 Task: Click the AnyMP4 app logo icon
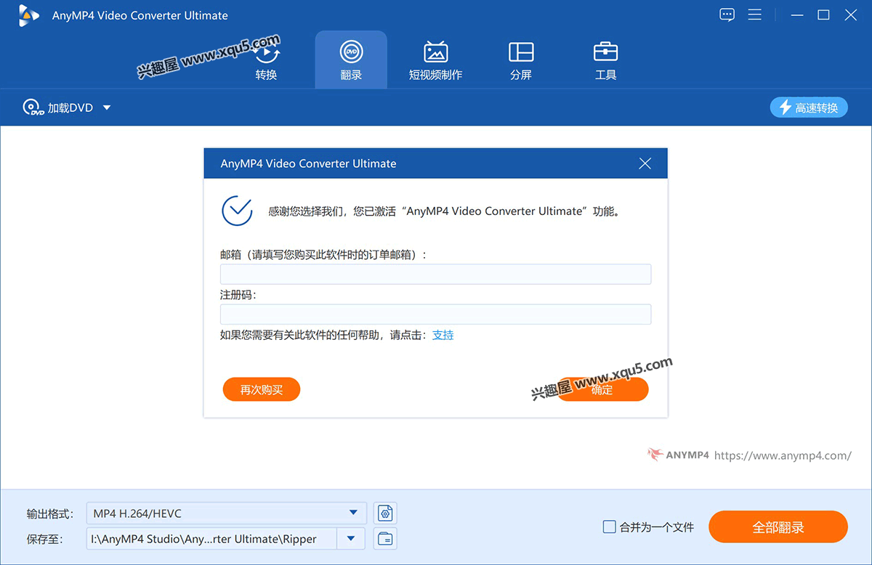coord(29,15)
